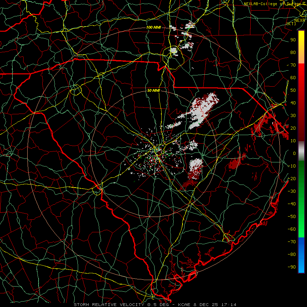Click the "STORM RELATIVE VELOCITY 0.5 DEG" caption

pyautogui.click(x=122, y=305)
